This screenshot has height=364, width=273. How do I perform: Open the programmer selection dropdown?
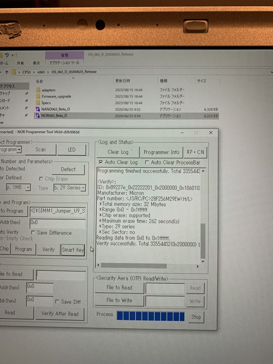click(x=19, y=150)
